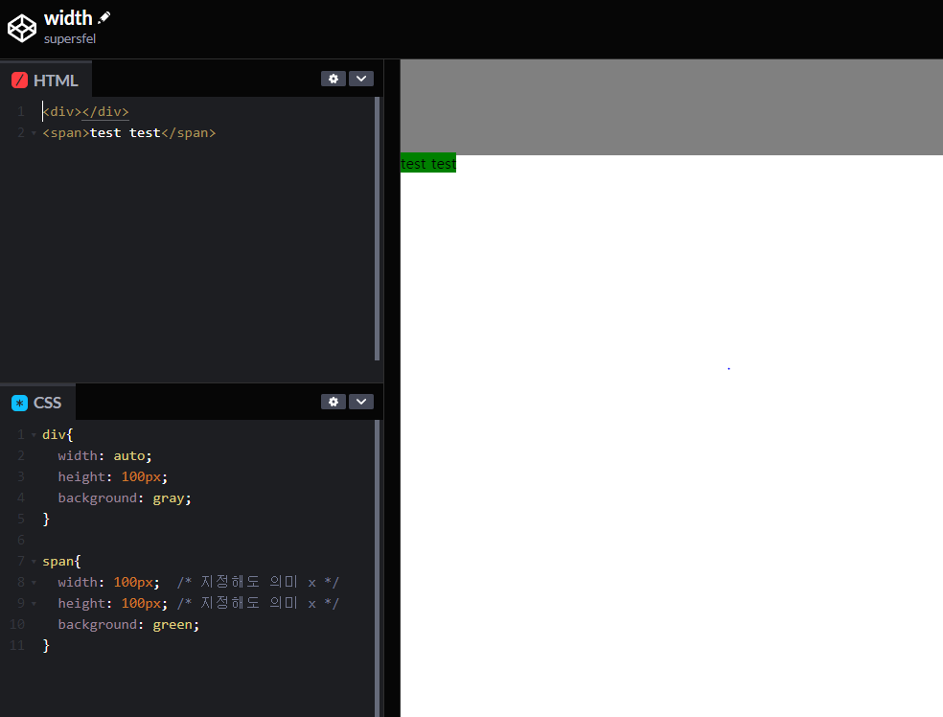Expand the CSS editor dropdown chevron
The height and width of the screenshot is (717, 943).
coord(361,402)
